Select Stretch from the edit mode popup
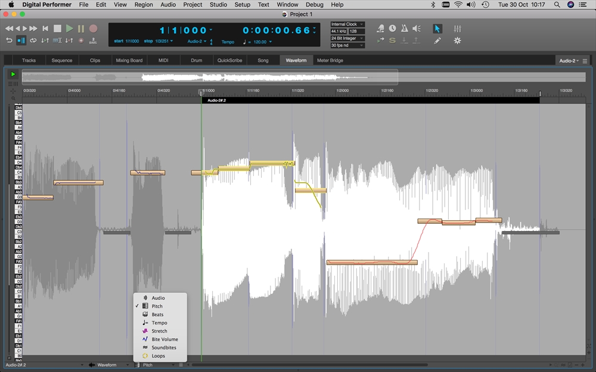 tap(160, 331)
